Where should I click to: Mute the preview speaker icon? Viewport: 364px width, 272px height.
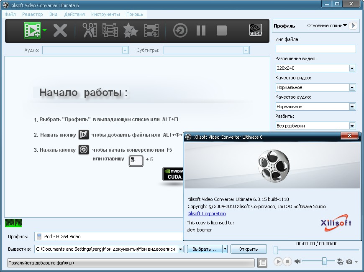click(297, 262)
